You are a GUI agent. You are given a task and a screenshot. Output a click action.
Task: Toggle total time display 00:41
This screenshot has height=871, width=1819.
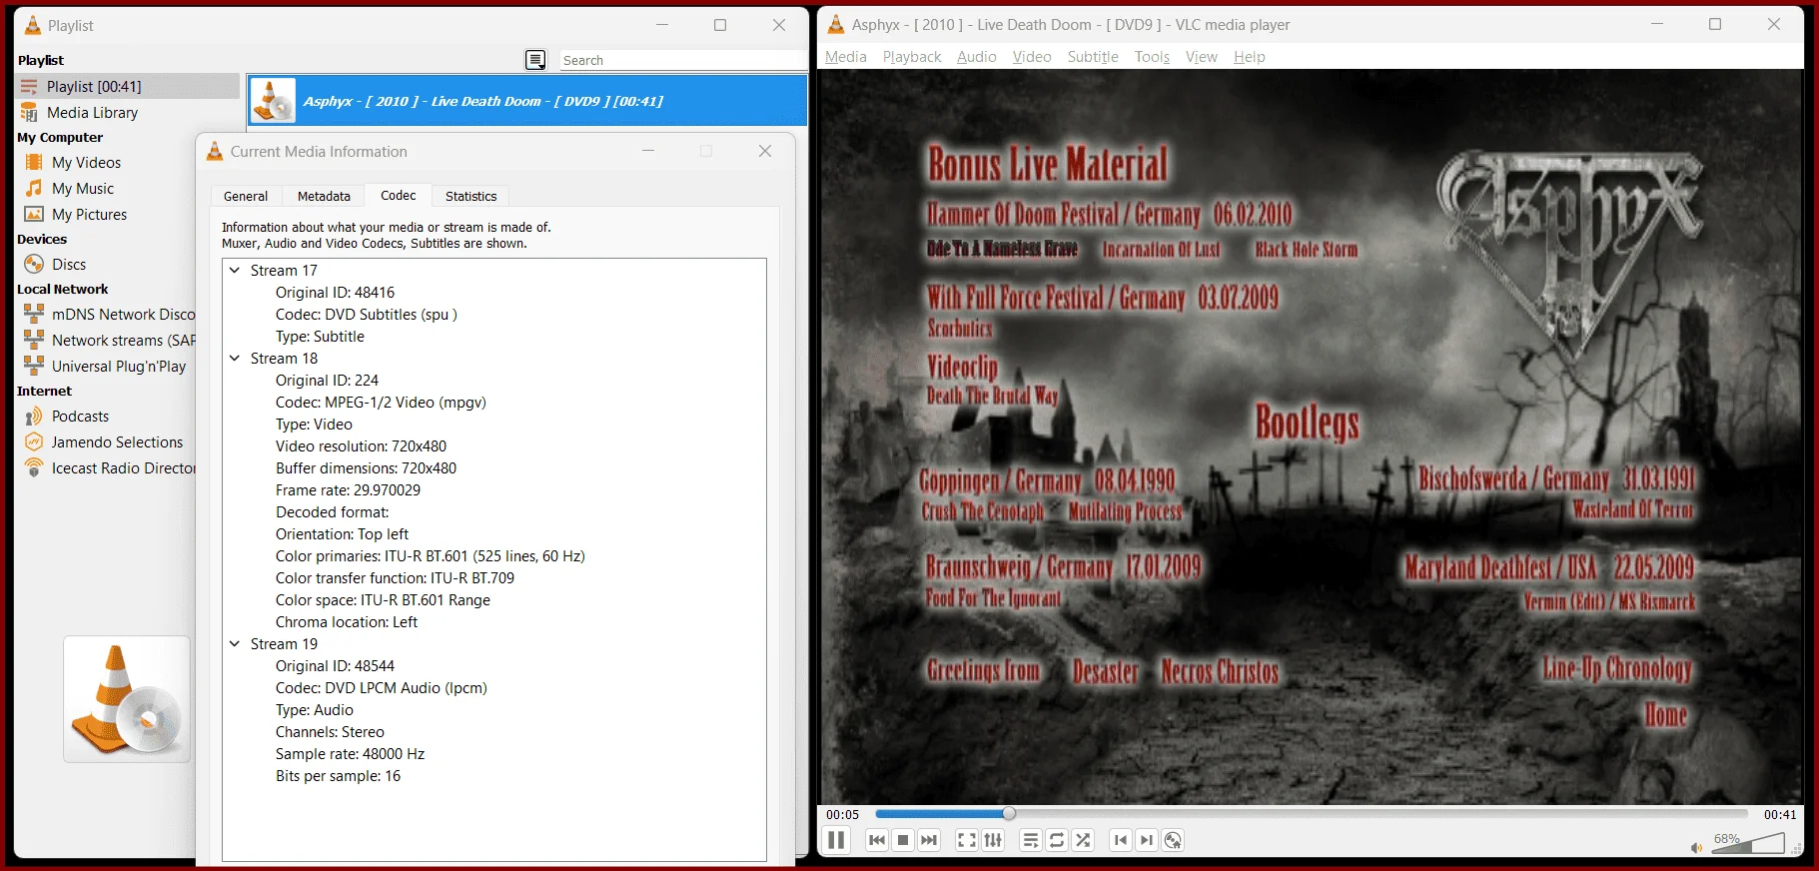tap(1779, 814)
